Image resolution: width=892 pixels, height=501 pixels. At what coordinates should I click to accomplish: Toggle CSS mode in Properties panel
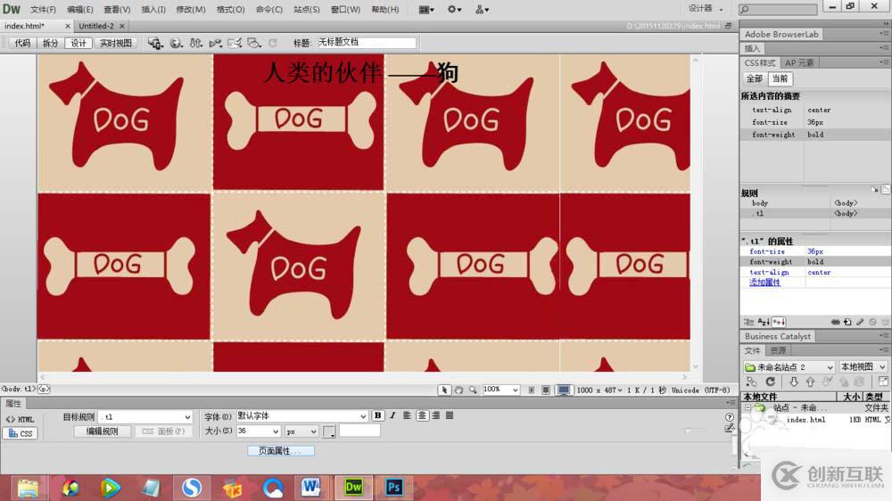[20, 433]
